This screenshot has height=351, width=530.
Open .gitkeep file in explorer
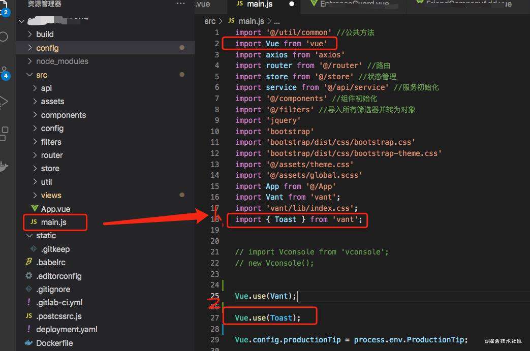[55, 249]
